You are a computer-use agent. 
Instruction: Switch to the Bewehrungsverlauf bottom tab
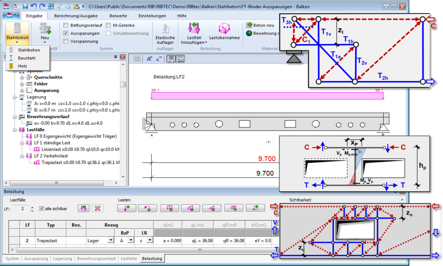(96, 259)
